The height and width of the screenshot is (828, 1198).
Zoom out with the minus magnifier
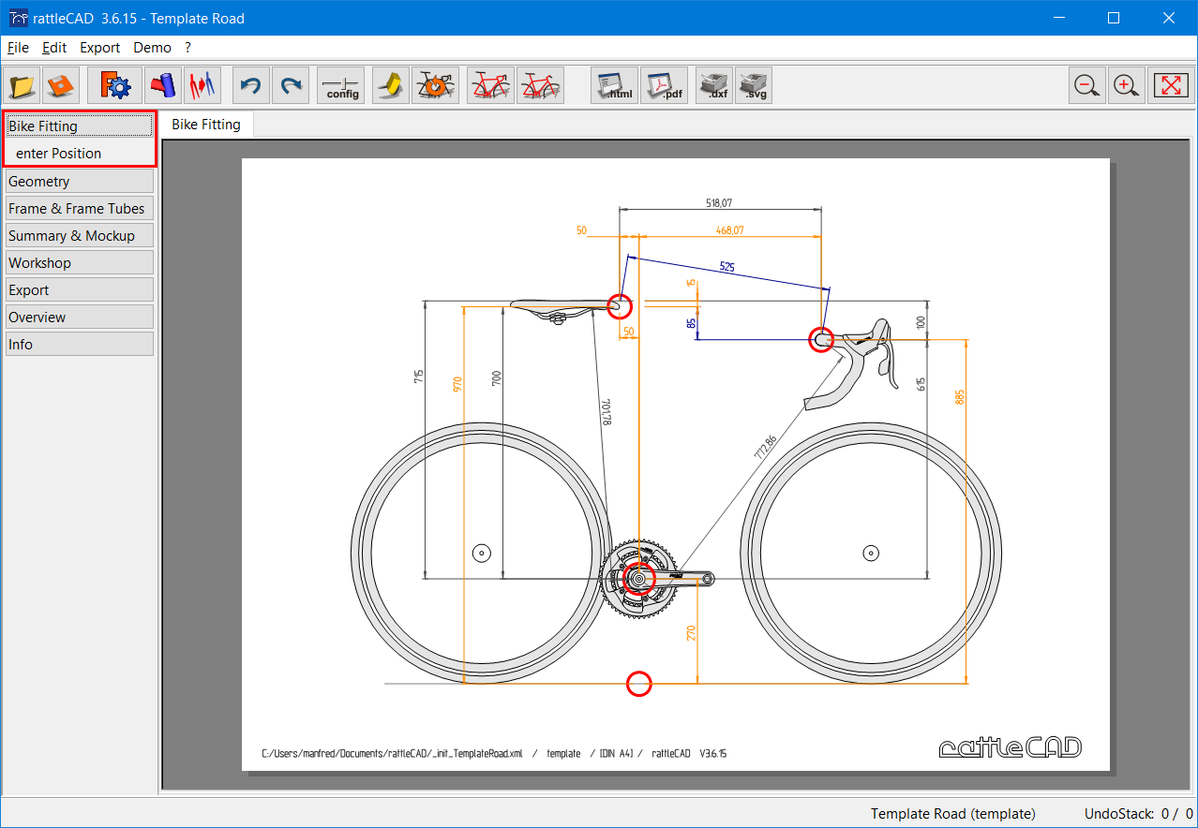click(x=1087, y=86)
